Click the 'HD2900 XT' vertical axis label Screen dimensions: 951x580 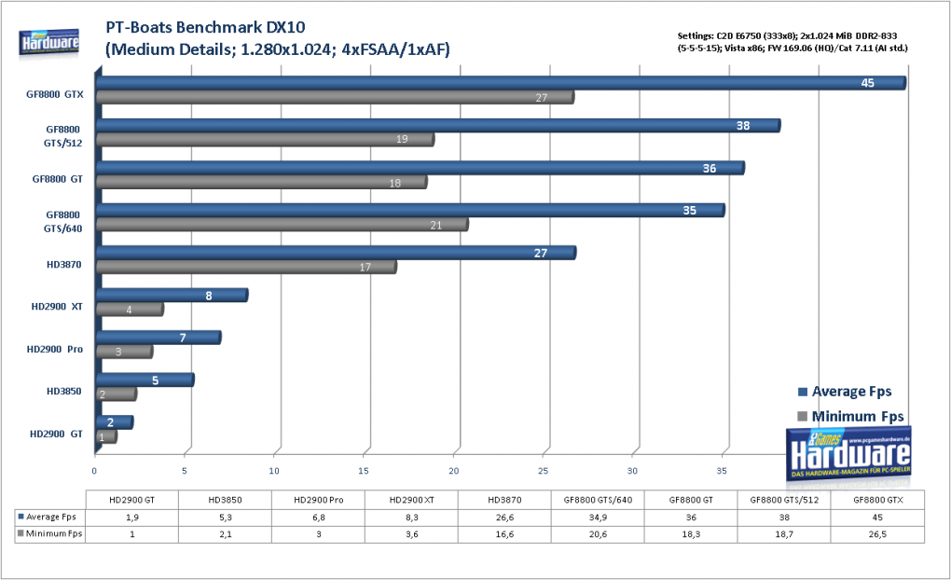57,307
